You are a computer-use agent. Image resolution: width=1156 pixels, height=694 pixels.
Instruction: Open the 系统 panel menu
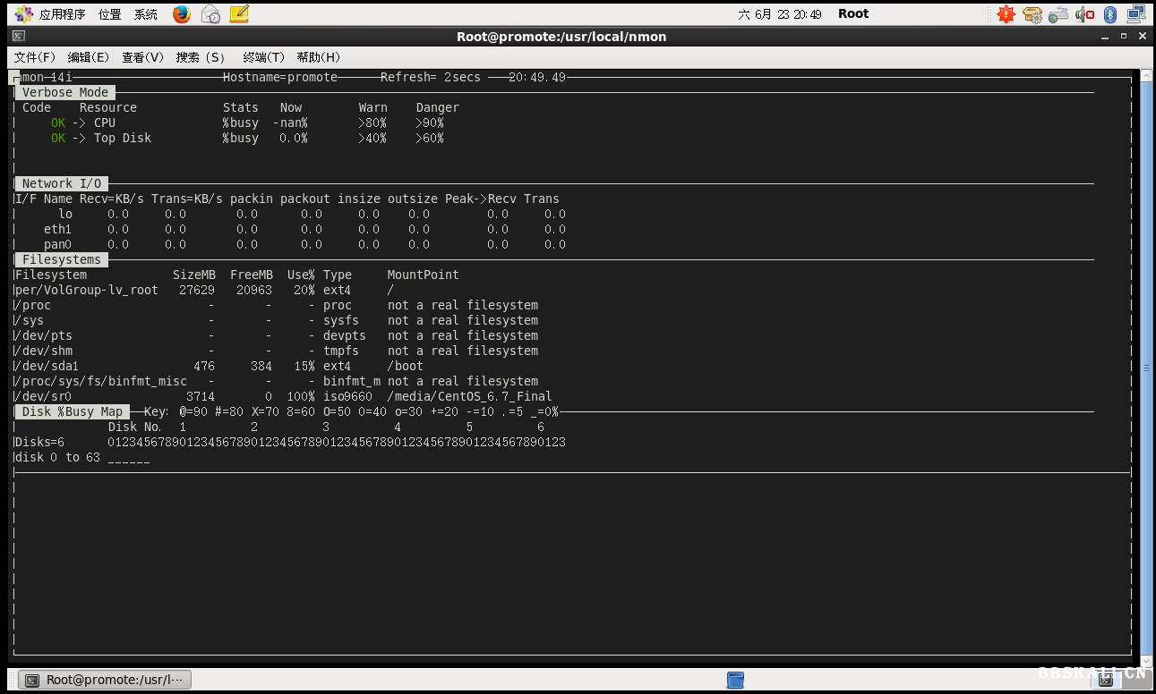(x=144, y=13)
